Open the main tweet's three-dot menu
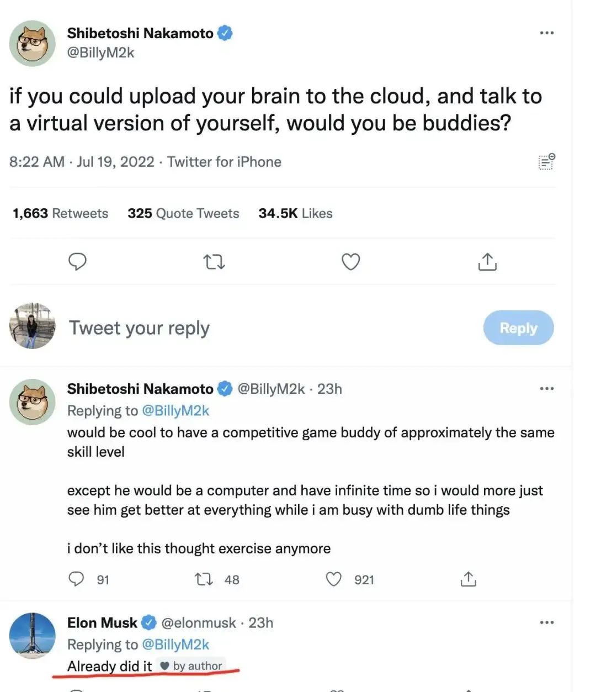 tap(546, 33)
